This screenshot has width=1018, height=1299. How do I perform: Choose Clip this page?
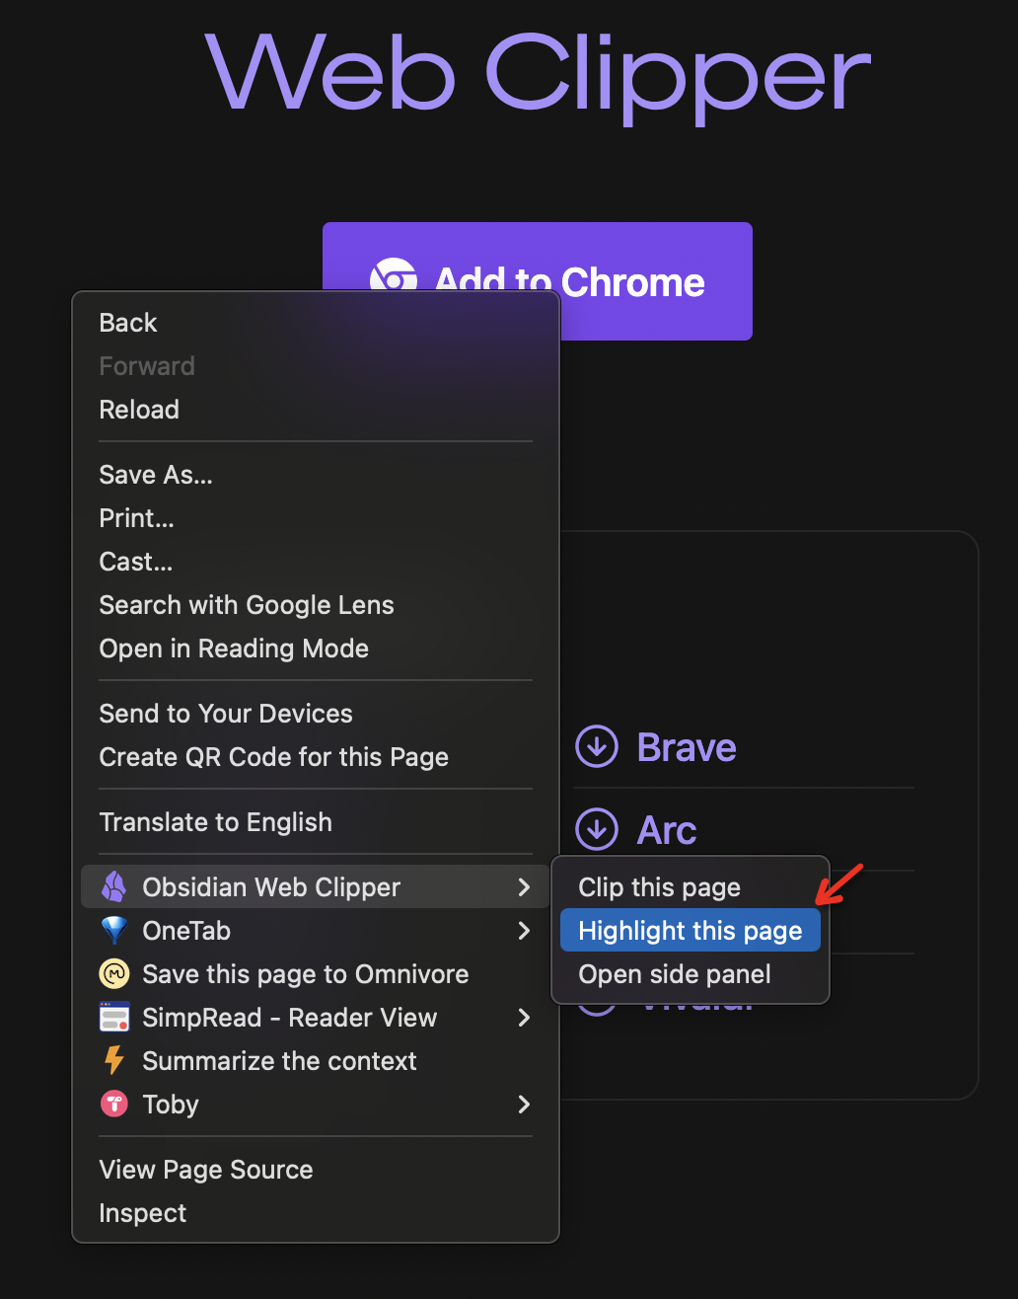659,887
